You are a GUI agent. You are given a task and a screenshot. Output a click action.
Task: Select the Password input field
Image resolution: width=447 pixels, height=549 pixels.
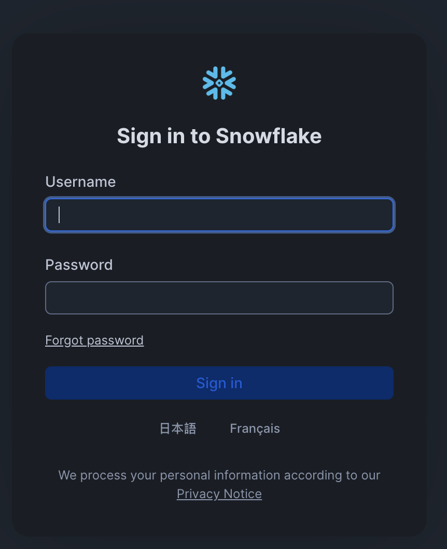coord(219,298)
